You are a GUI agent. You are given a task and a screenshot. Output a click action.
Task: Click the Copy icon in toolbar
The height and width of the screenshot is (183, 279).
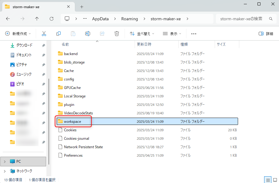tap(59, 34)
